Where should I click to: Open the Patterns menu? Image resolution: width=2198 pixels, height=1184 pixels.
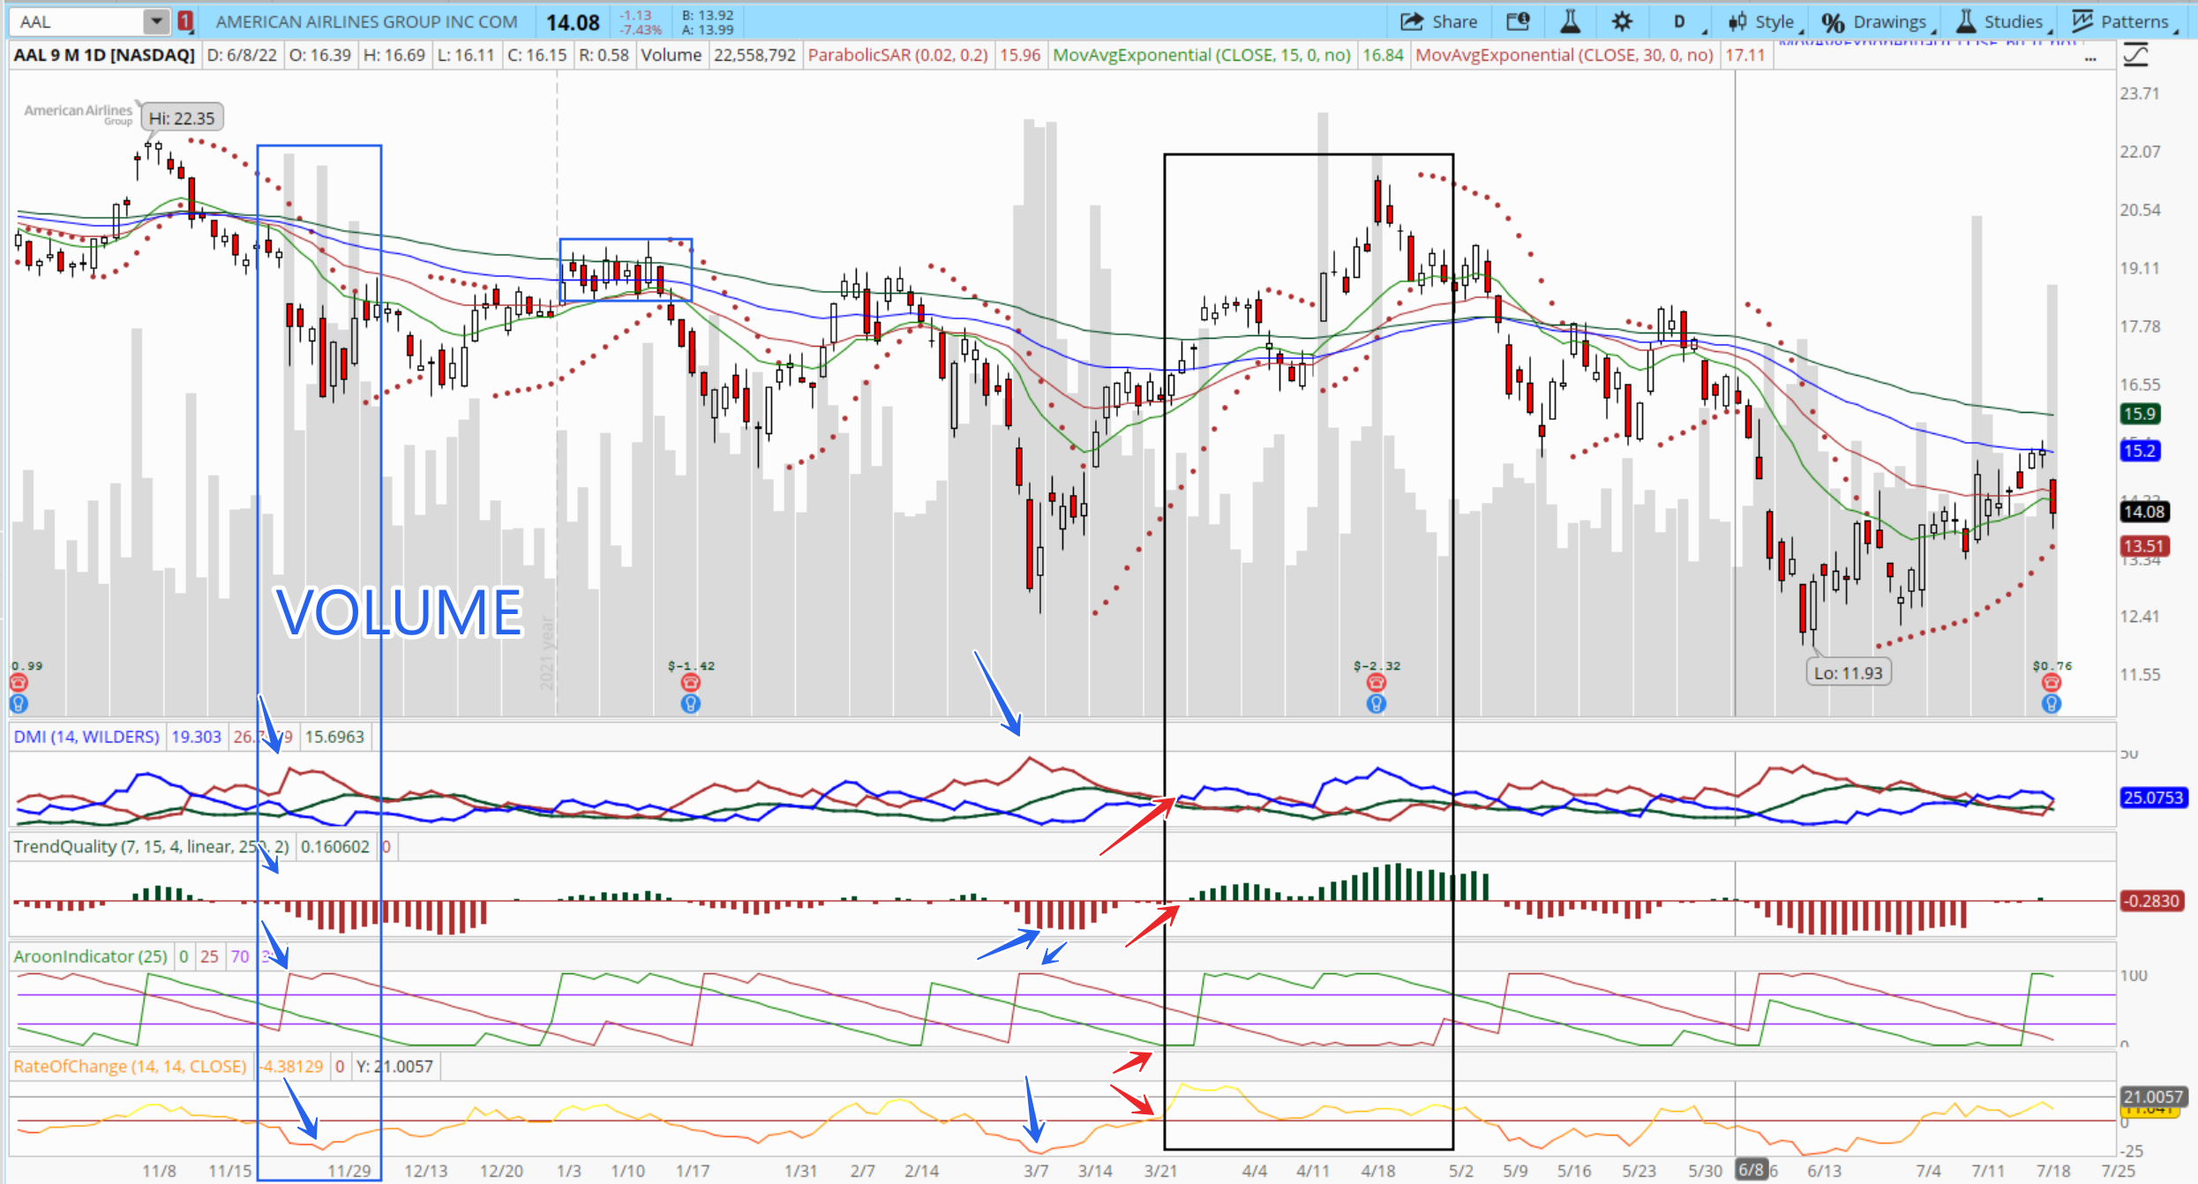click(x=2123, y=21)
